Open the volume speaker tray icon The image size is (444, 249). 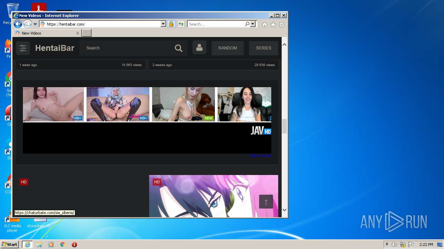[394, 245]
